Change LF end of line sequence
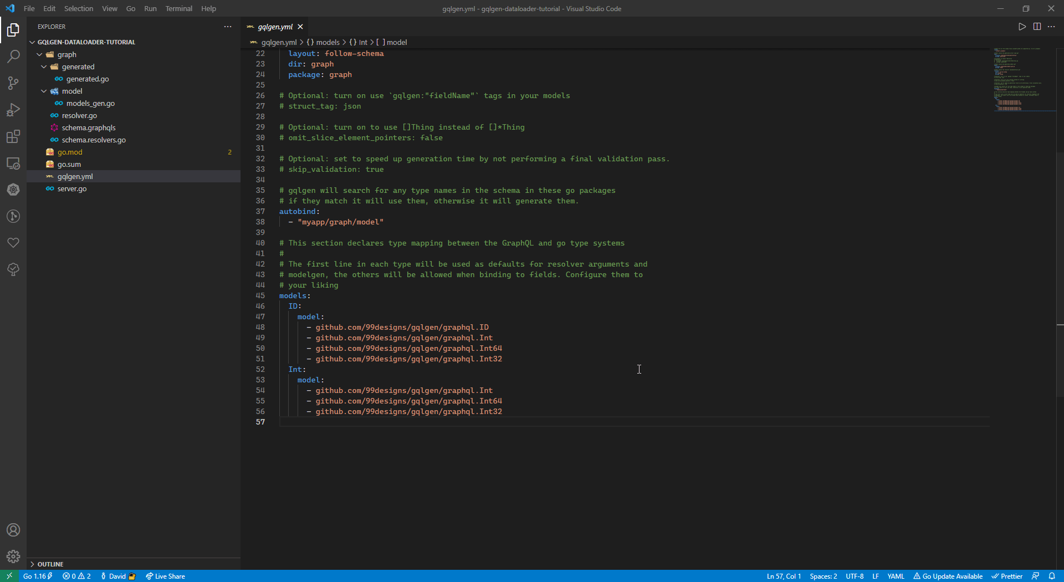 click(x=876, y=576)
